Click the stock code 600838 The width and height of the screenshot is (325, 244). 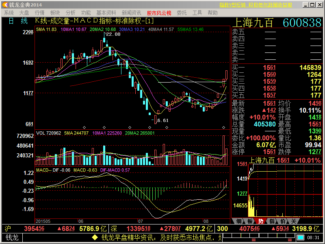pos(302,23)
